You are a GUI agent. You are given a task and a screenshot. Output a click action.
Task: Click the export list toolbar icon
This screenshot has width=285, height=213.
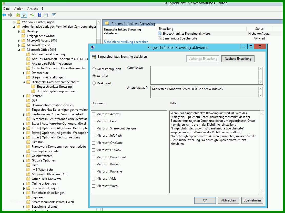pos(32,15)
